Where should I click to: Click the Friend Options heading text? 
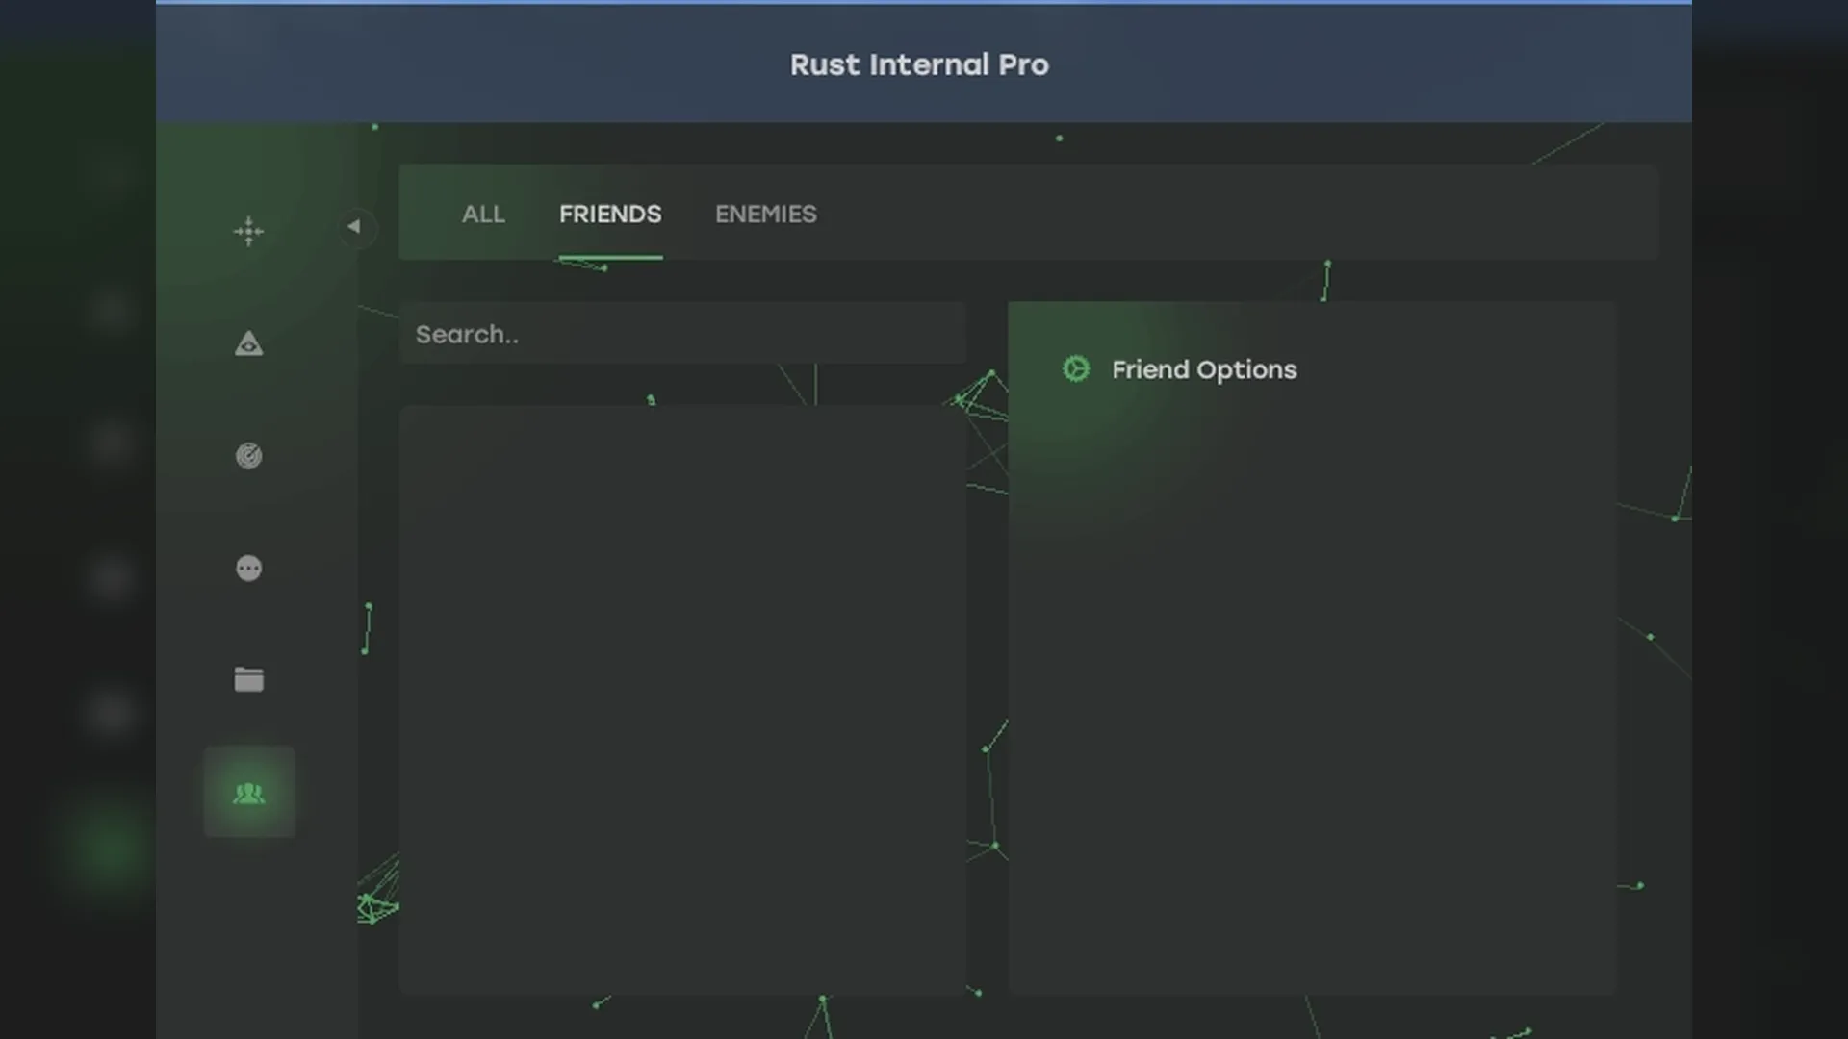pyautogui.click(x=1203, y=369)
